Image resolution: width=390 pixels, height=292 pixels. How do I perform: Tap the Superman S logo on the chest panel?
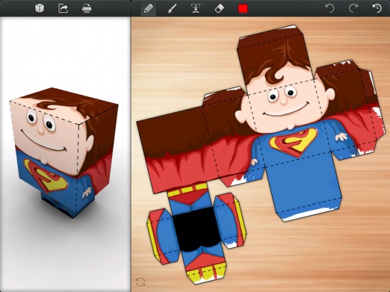293,142
